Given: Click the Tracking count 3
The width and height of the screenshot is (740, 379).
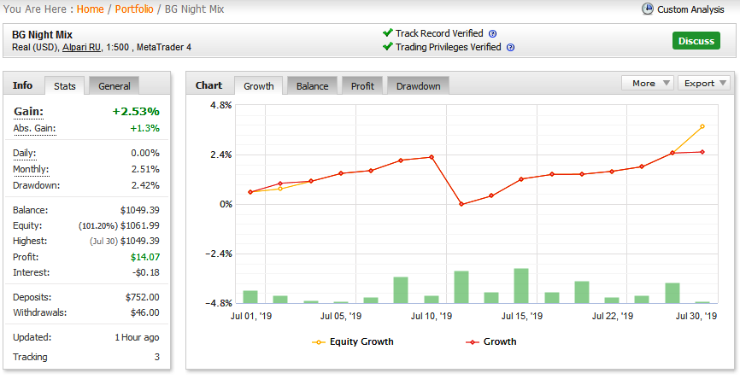Looking at the screenshot, I should click(x=156, y=357).
